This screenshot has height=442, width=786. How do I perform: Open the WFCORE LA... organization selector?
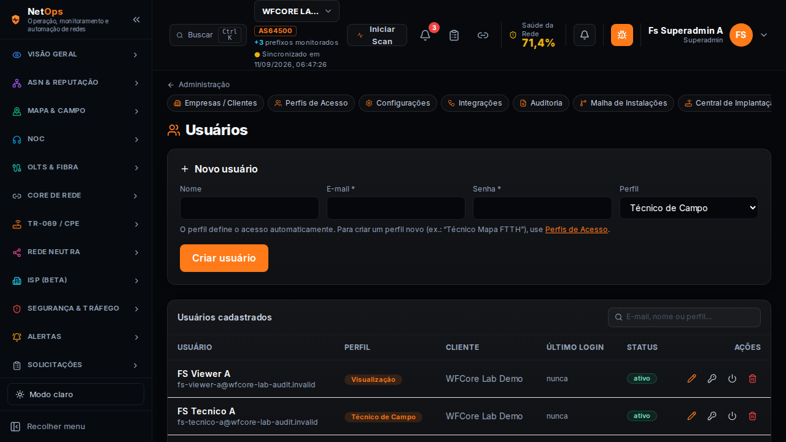[x=297, y=11]
